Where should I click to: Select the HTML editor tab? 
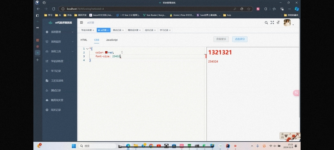point(84,40)
